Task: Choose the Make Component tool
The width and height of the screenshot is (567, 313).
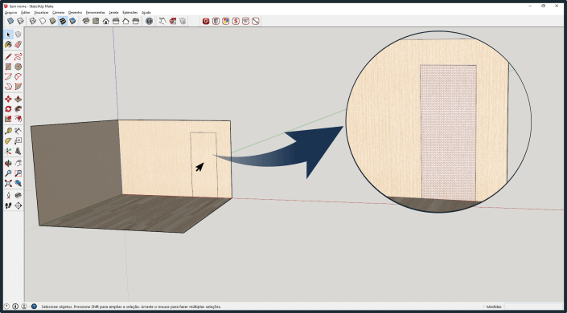Action: click(x=18, y=35)
